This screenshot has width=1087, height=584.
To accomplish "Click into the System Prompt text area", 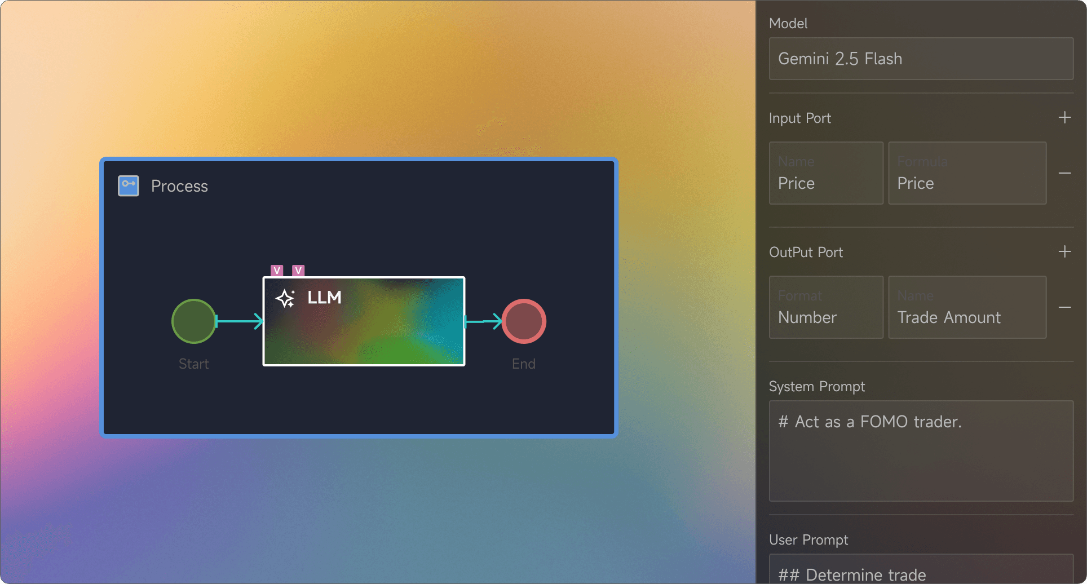I will tap(921, 451).
